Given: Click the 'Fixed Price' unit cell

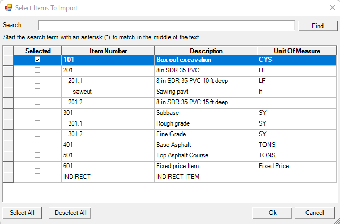Looking at the screenshot, I should coord(297,167).
